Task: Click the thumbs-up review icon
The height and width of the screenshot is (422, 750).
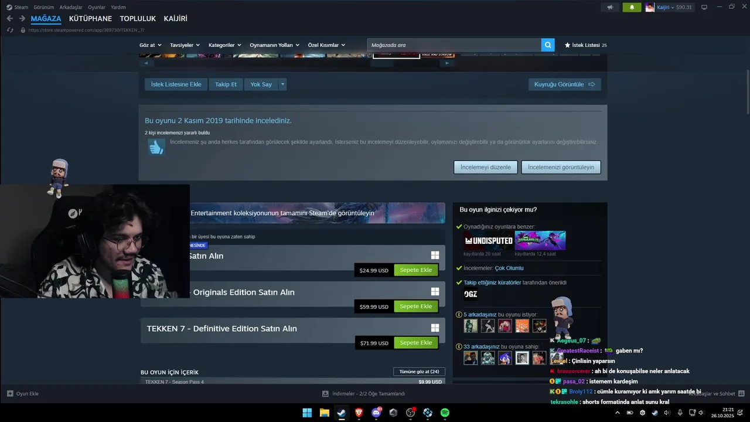Action: (156, 147)
